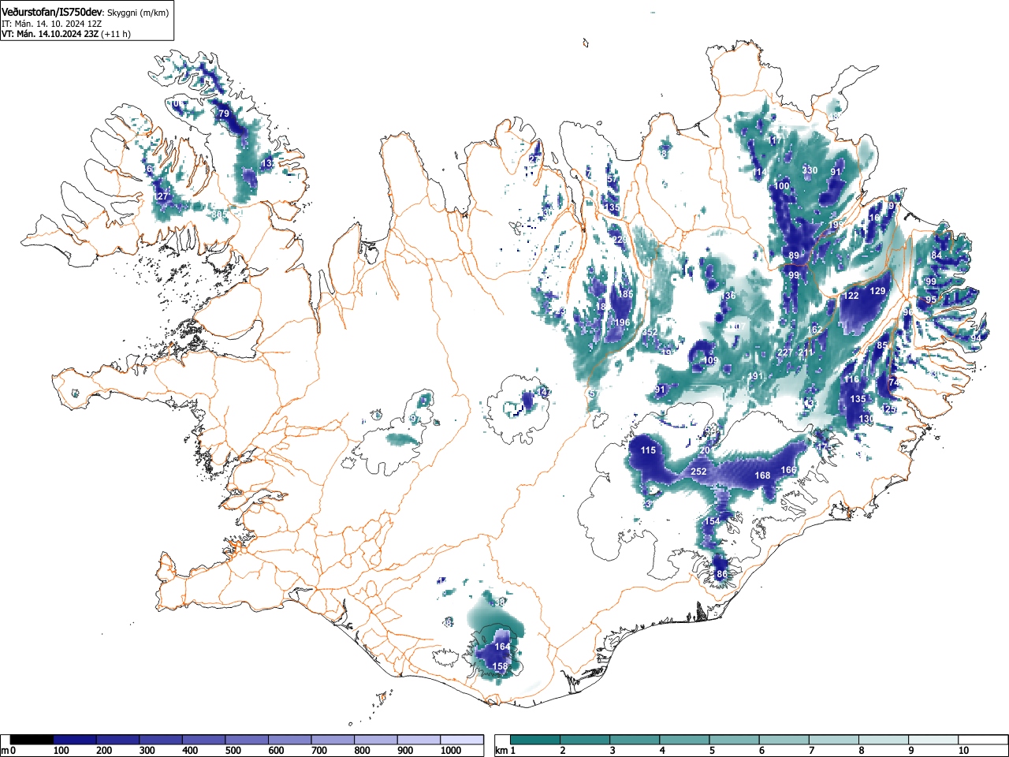Click the 227 value on the map
This screenshot has width=1009, height=757.
pyautogui.click(x=785, y=352)
